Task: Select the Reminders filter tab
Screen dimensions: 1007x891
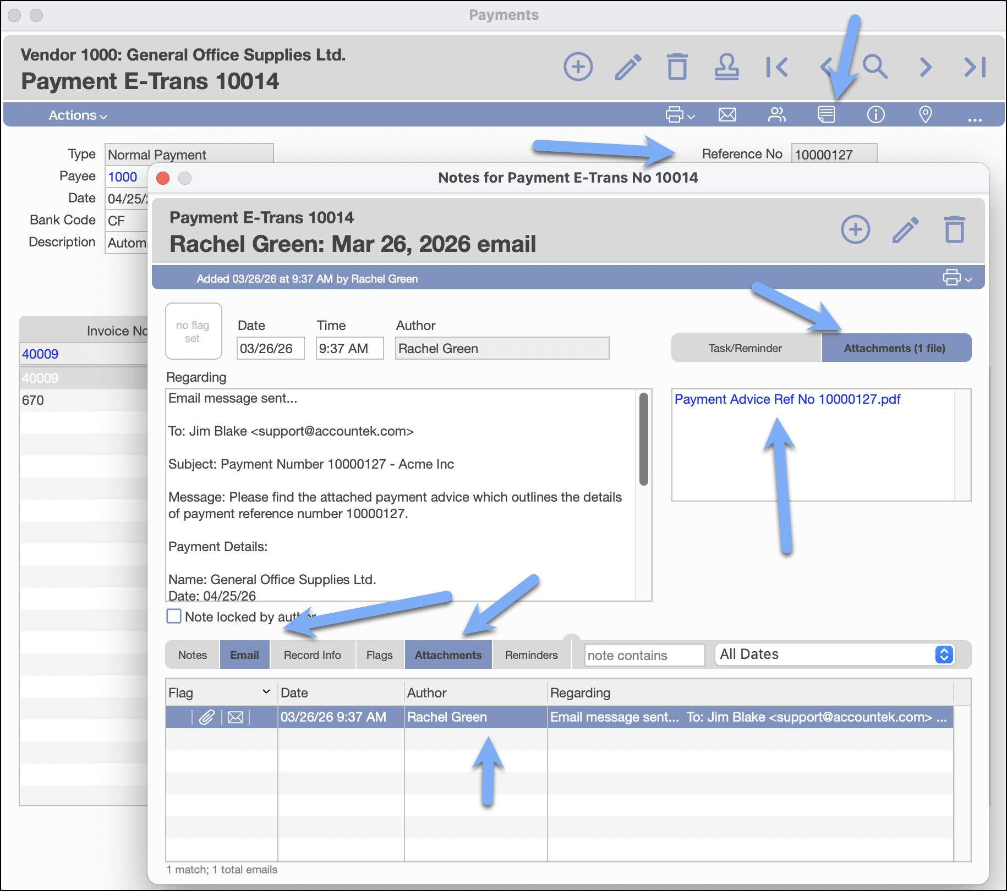Action: 532,655
